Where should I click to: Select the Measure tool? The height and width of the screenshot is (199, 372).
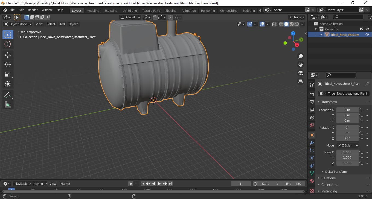click(8, 104)
